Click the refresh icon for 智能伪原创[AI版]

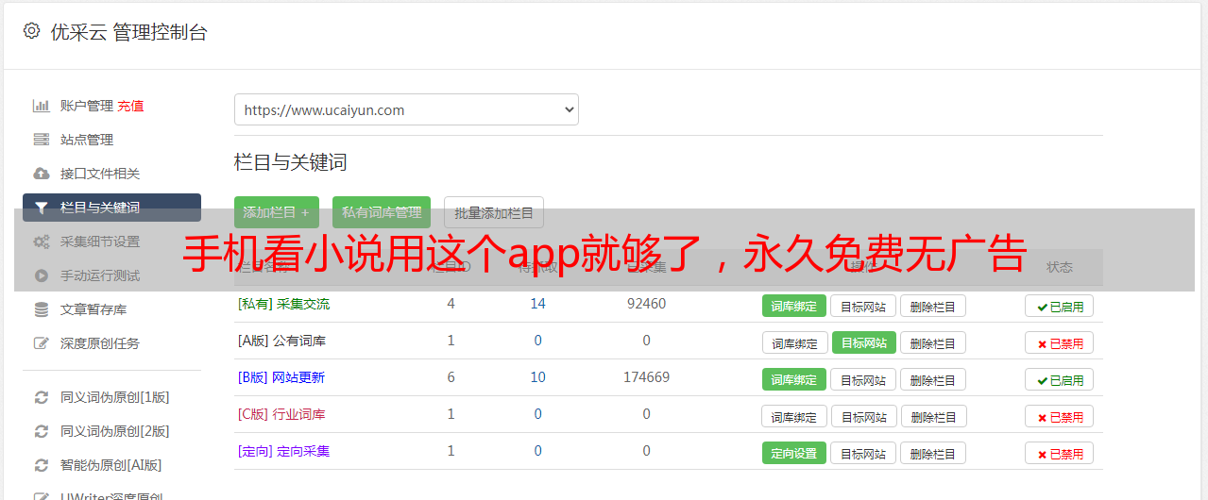(x=42, y=465)
